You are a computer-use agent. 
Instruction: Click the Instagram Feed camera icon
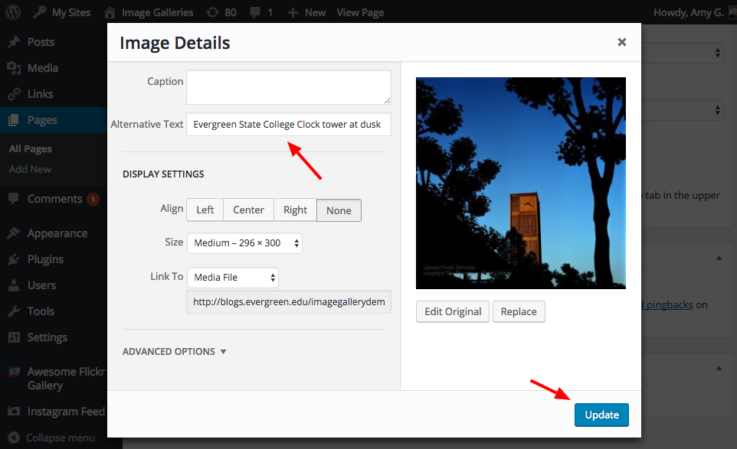(14, 412)
